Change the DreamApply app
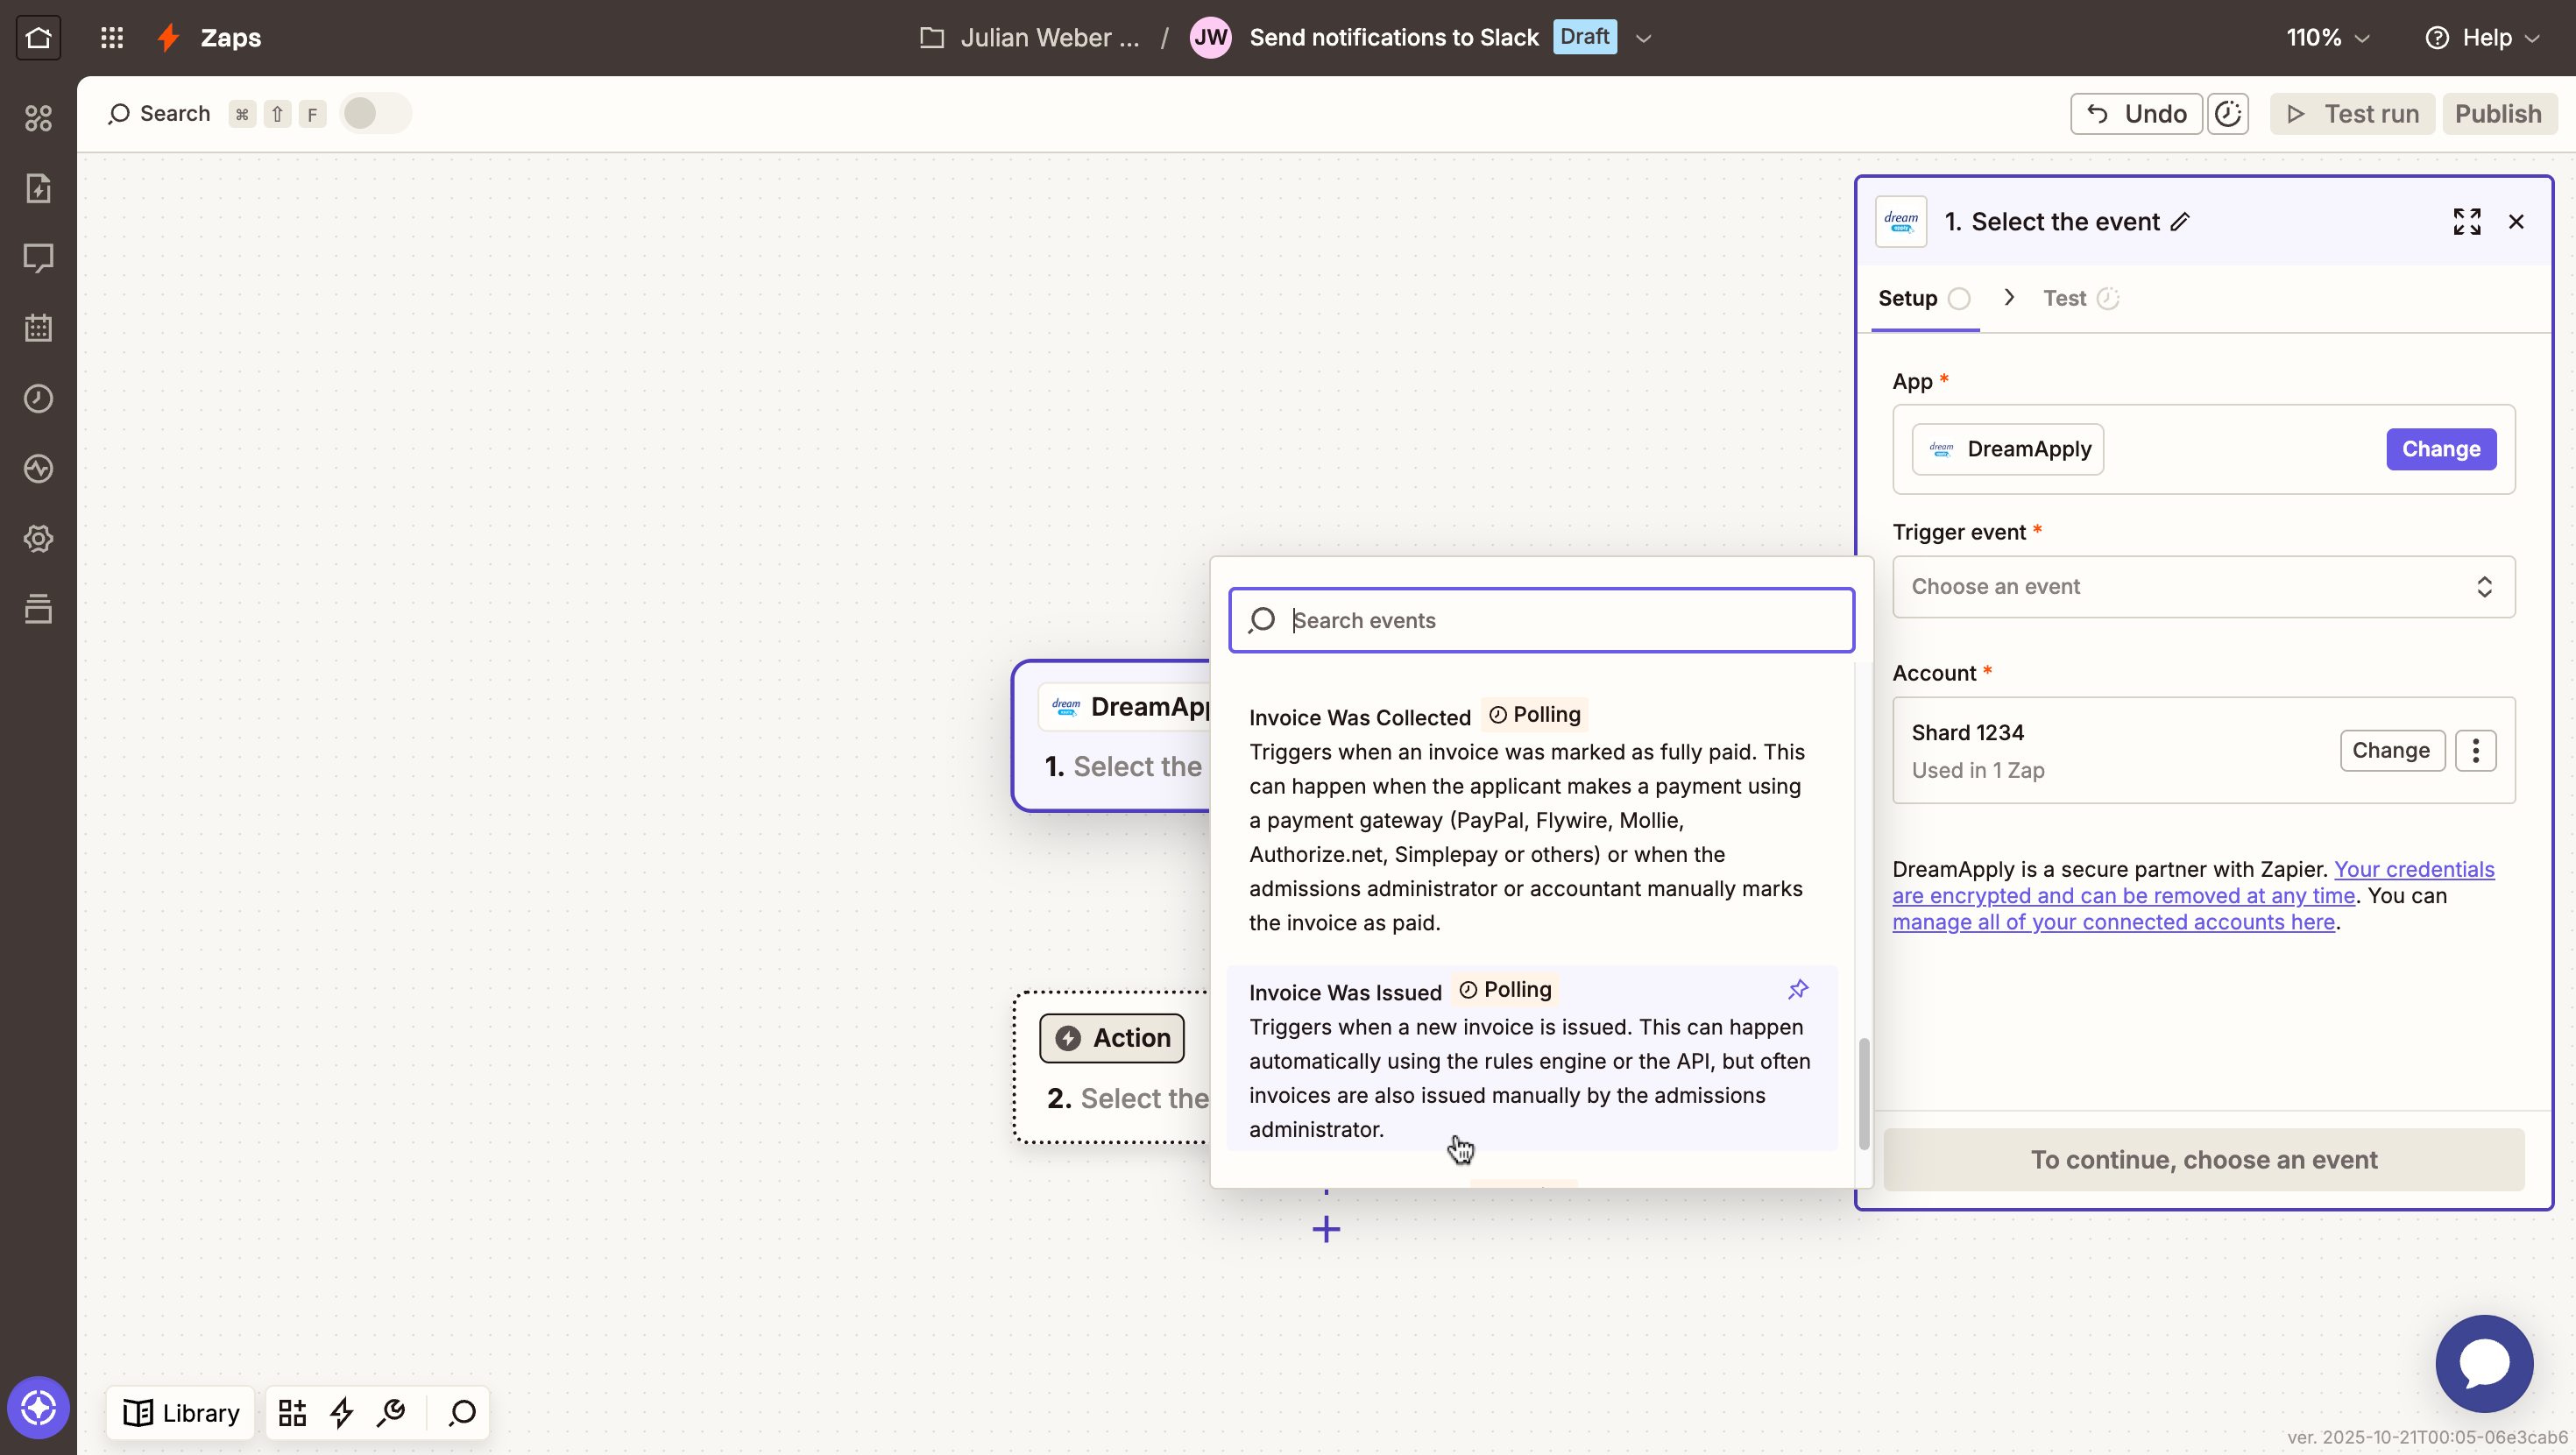The height and width of the screenshot is (1455, 2576). 2440,449
